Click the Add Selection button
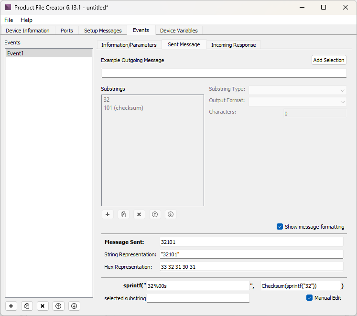This screenshot has width=357, height=316. point(328,60)
